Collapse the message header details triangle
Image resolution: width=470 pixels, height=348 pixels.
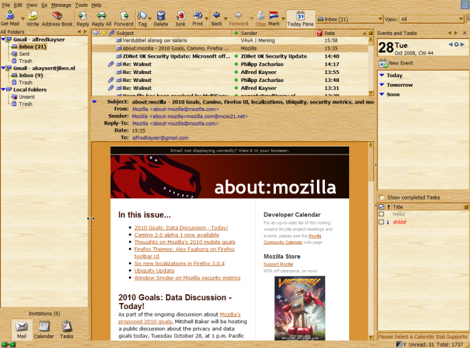pyautogui.click(x=95, y=101)
